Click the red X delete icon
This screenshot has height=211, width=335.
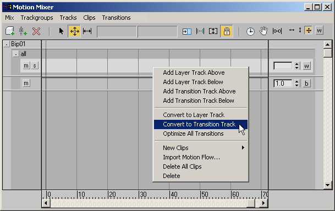pos(36,31)
